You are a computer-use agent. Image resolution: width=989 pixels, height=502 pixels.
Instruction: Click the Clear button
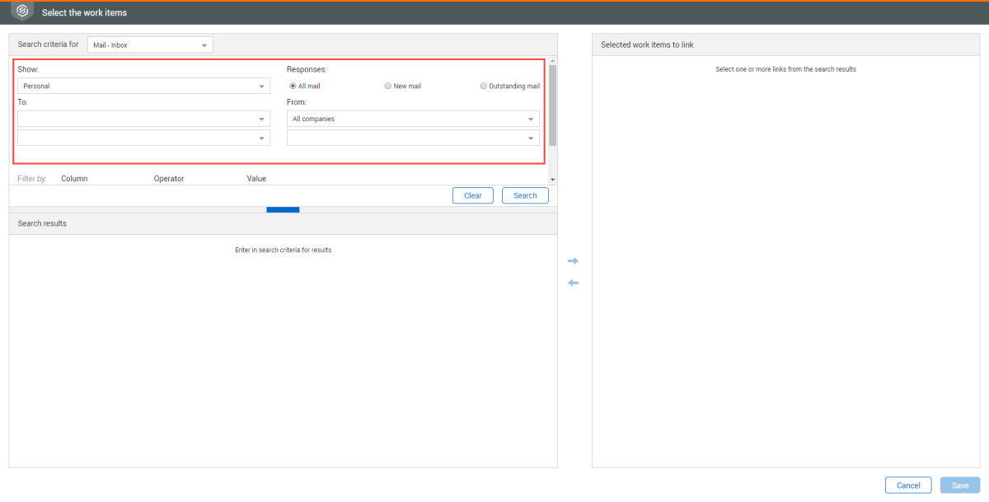coord(473,195)
